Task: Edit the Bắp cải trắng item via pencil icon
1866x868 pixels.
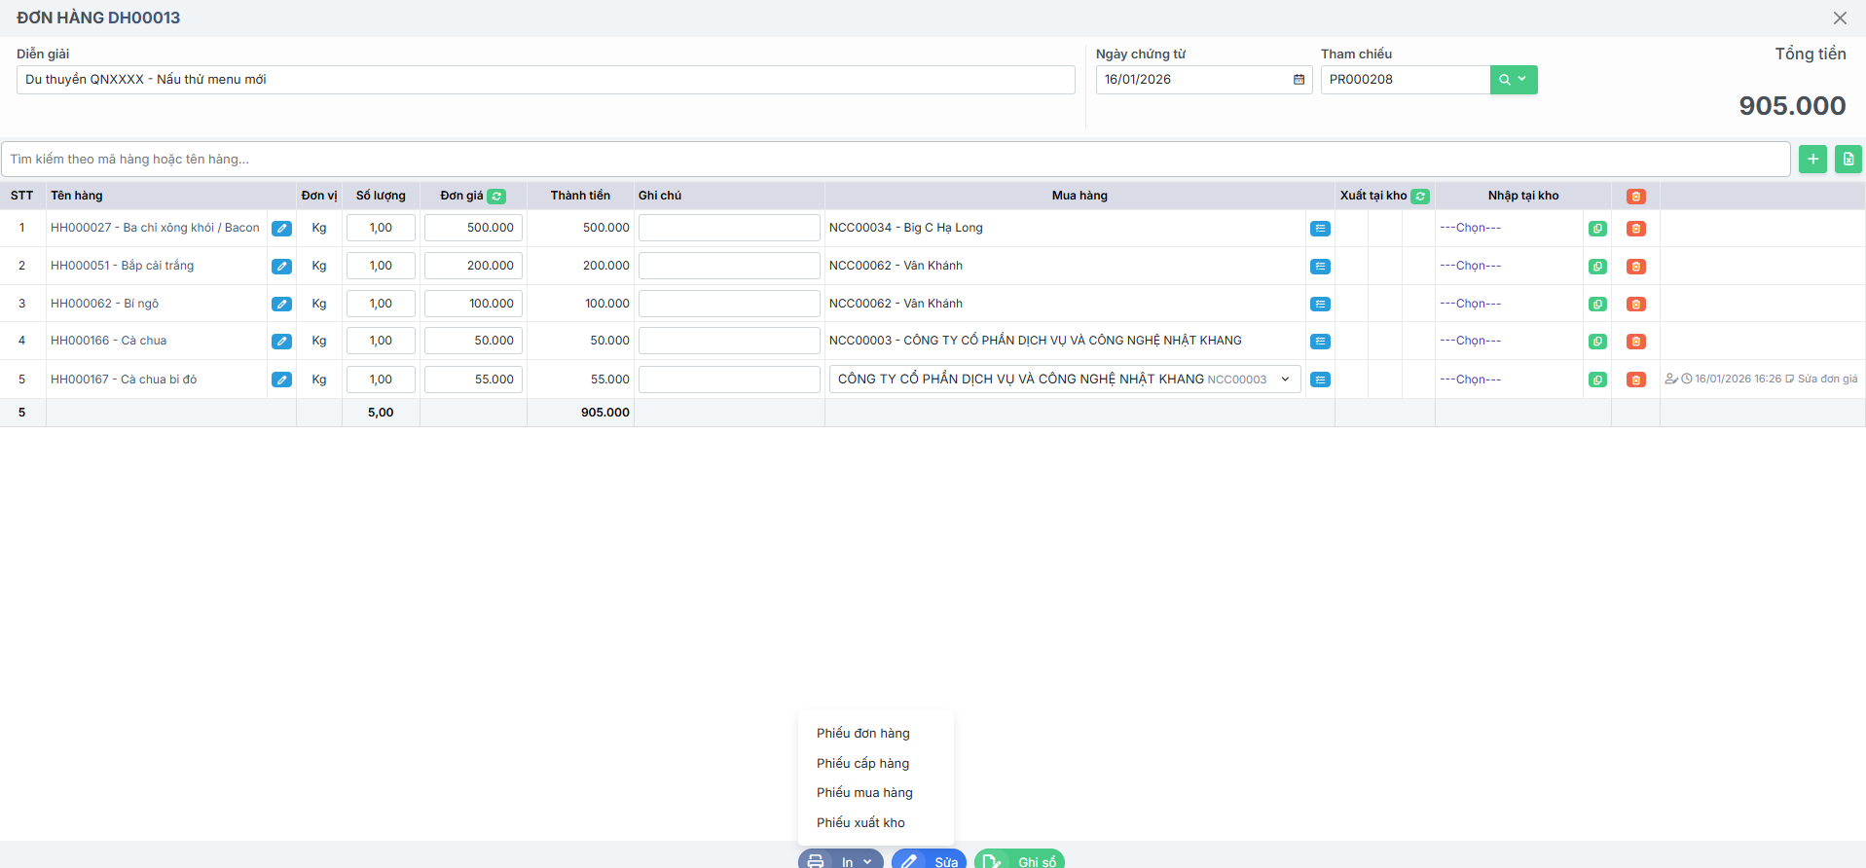Action: [281, 266]
